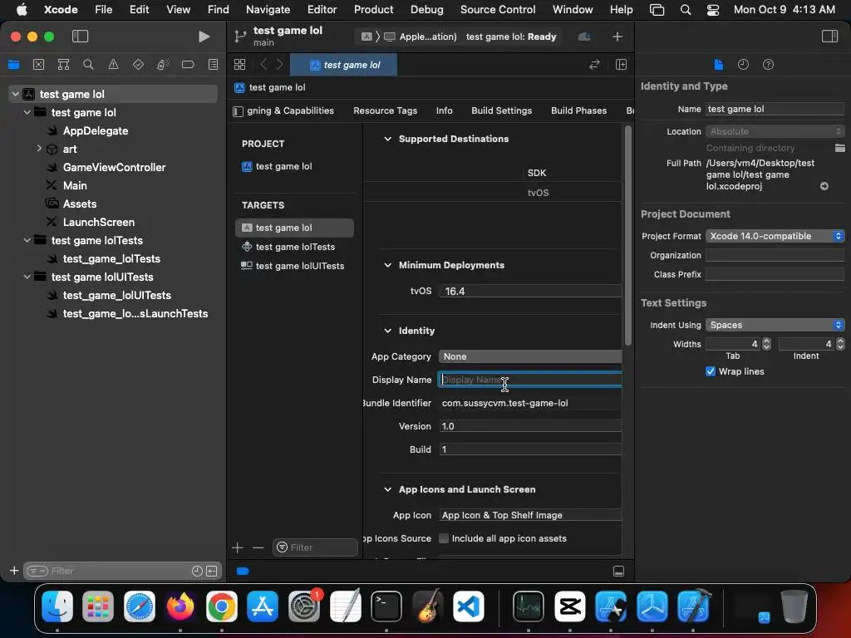Open App Category dropdown
This screenshot has height=638, width=851.
529,356
